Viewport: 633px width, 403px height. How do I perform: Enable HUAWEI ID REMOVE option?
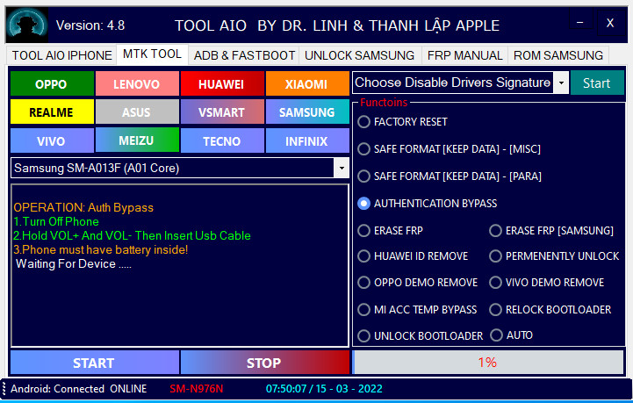click(x=413, y=256)
